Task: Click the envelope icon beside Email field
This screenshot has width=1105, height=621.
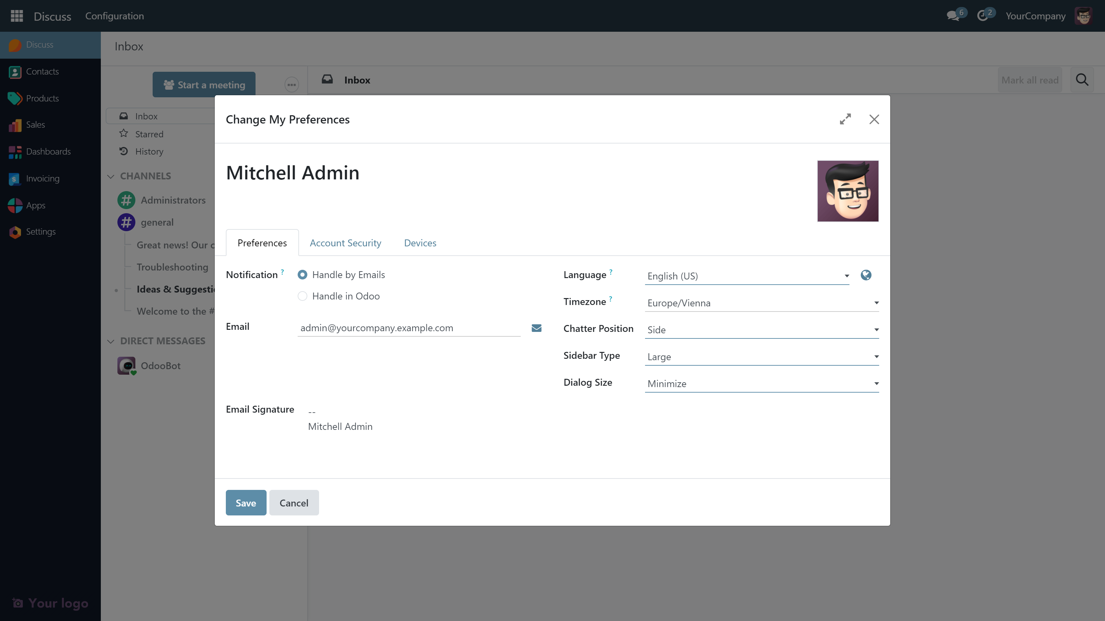Action: (x=536, y=328)
